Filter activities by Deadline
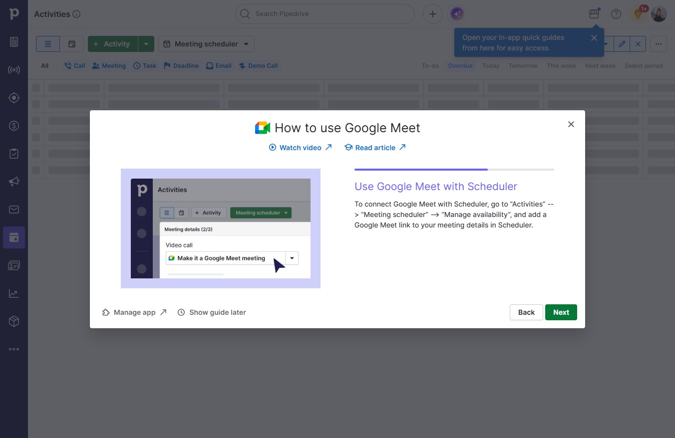Screen dimensions: 675x438 [x=181, y=66]
